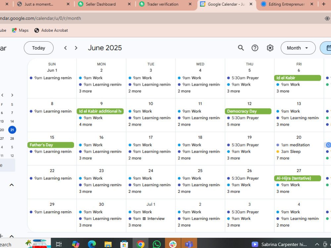Click the June 18 date number
Screen dimensions: 331x248
click(x=200, y=137)
